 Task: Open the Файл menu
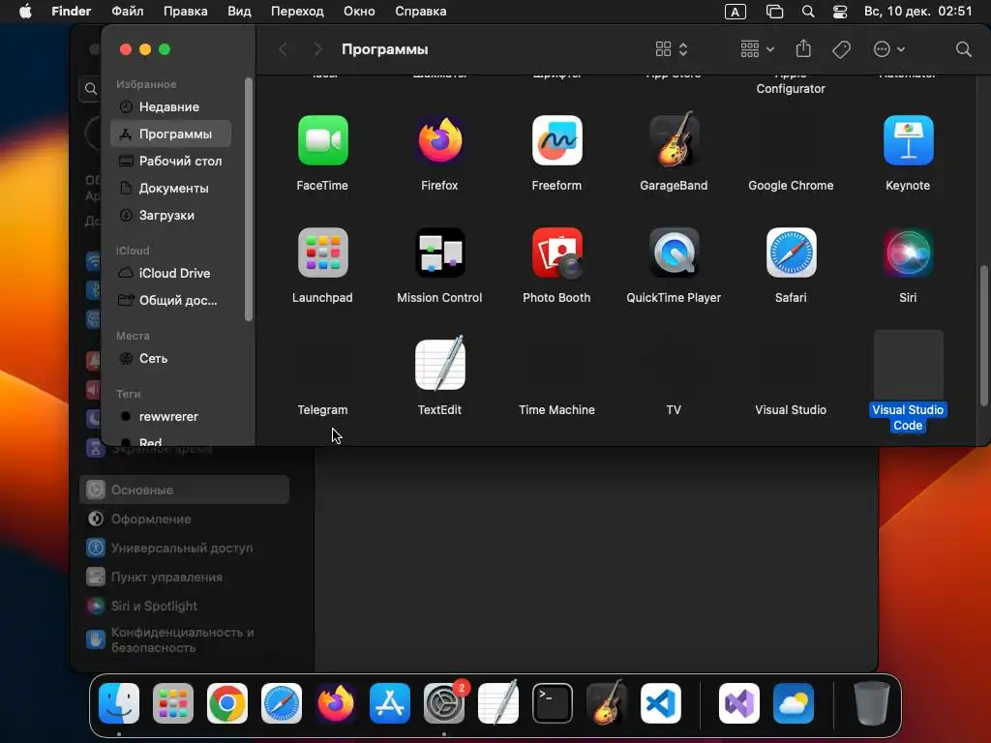tap(127, 12)
